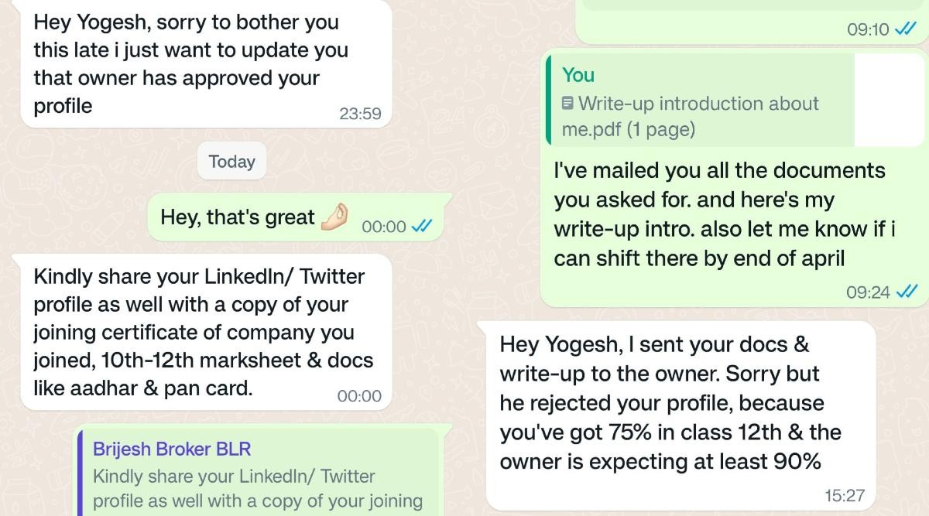Screen dimensions: 929x516
Task: Click the 23:59 message timestamp
Action: (x=360, y=114)
